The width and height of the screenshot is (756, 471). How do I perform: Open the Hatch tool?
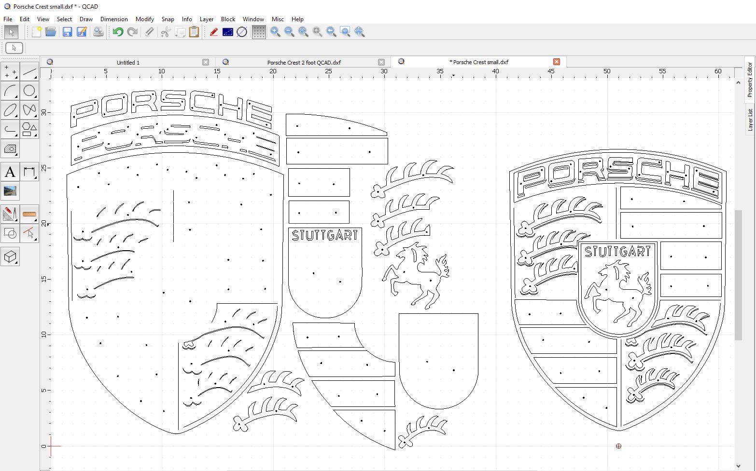[x=10, y=149]
